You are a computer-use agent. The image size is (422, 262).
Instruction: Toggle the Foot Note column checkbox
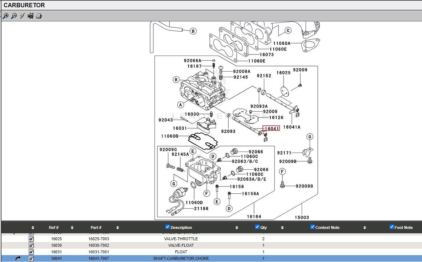coord(392,227)
